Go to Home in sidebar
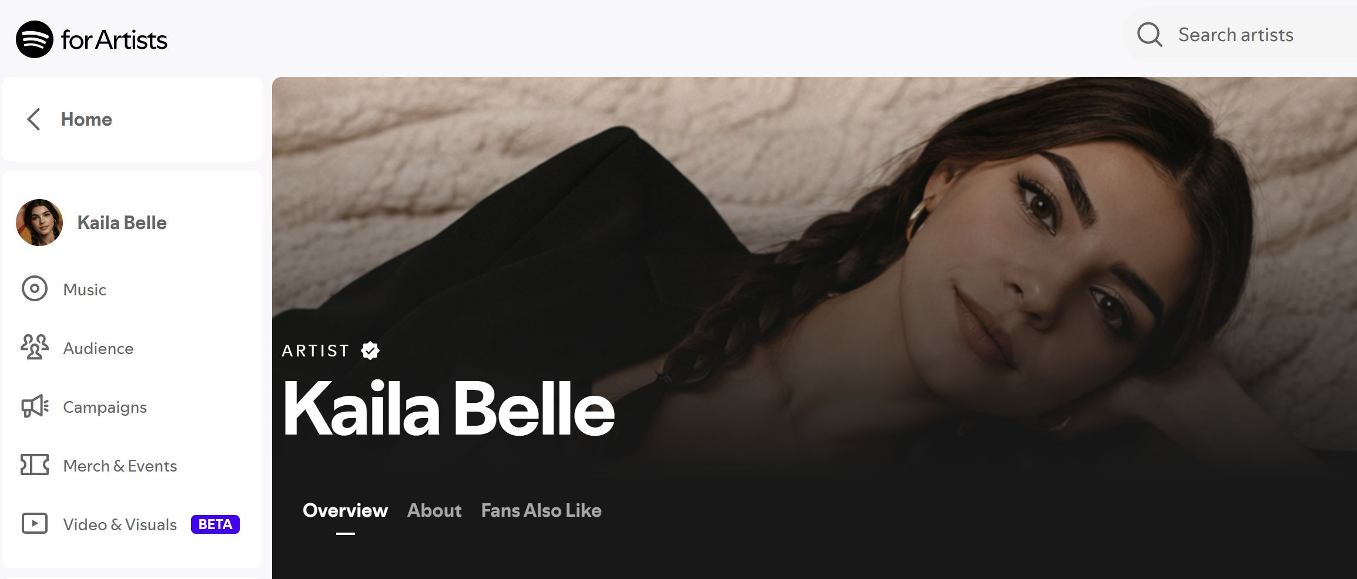Screen dimensions: 1357x579 tap(86, 119)
